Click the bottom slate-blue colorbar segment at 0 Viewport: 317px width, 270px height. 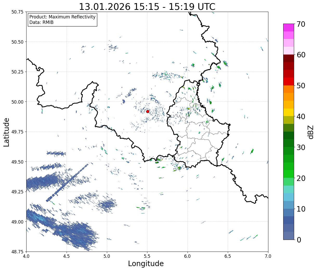pyautogui.click(x=289, y=235)
